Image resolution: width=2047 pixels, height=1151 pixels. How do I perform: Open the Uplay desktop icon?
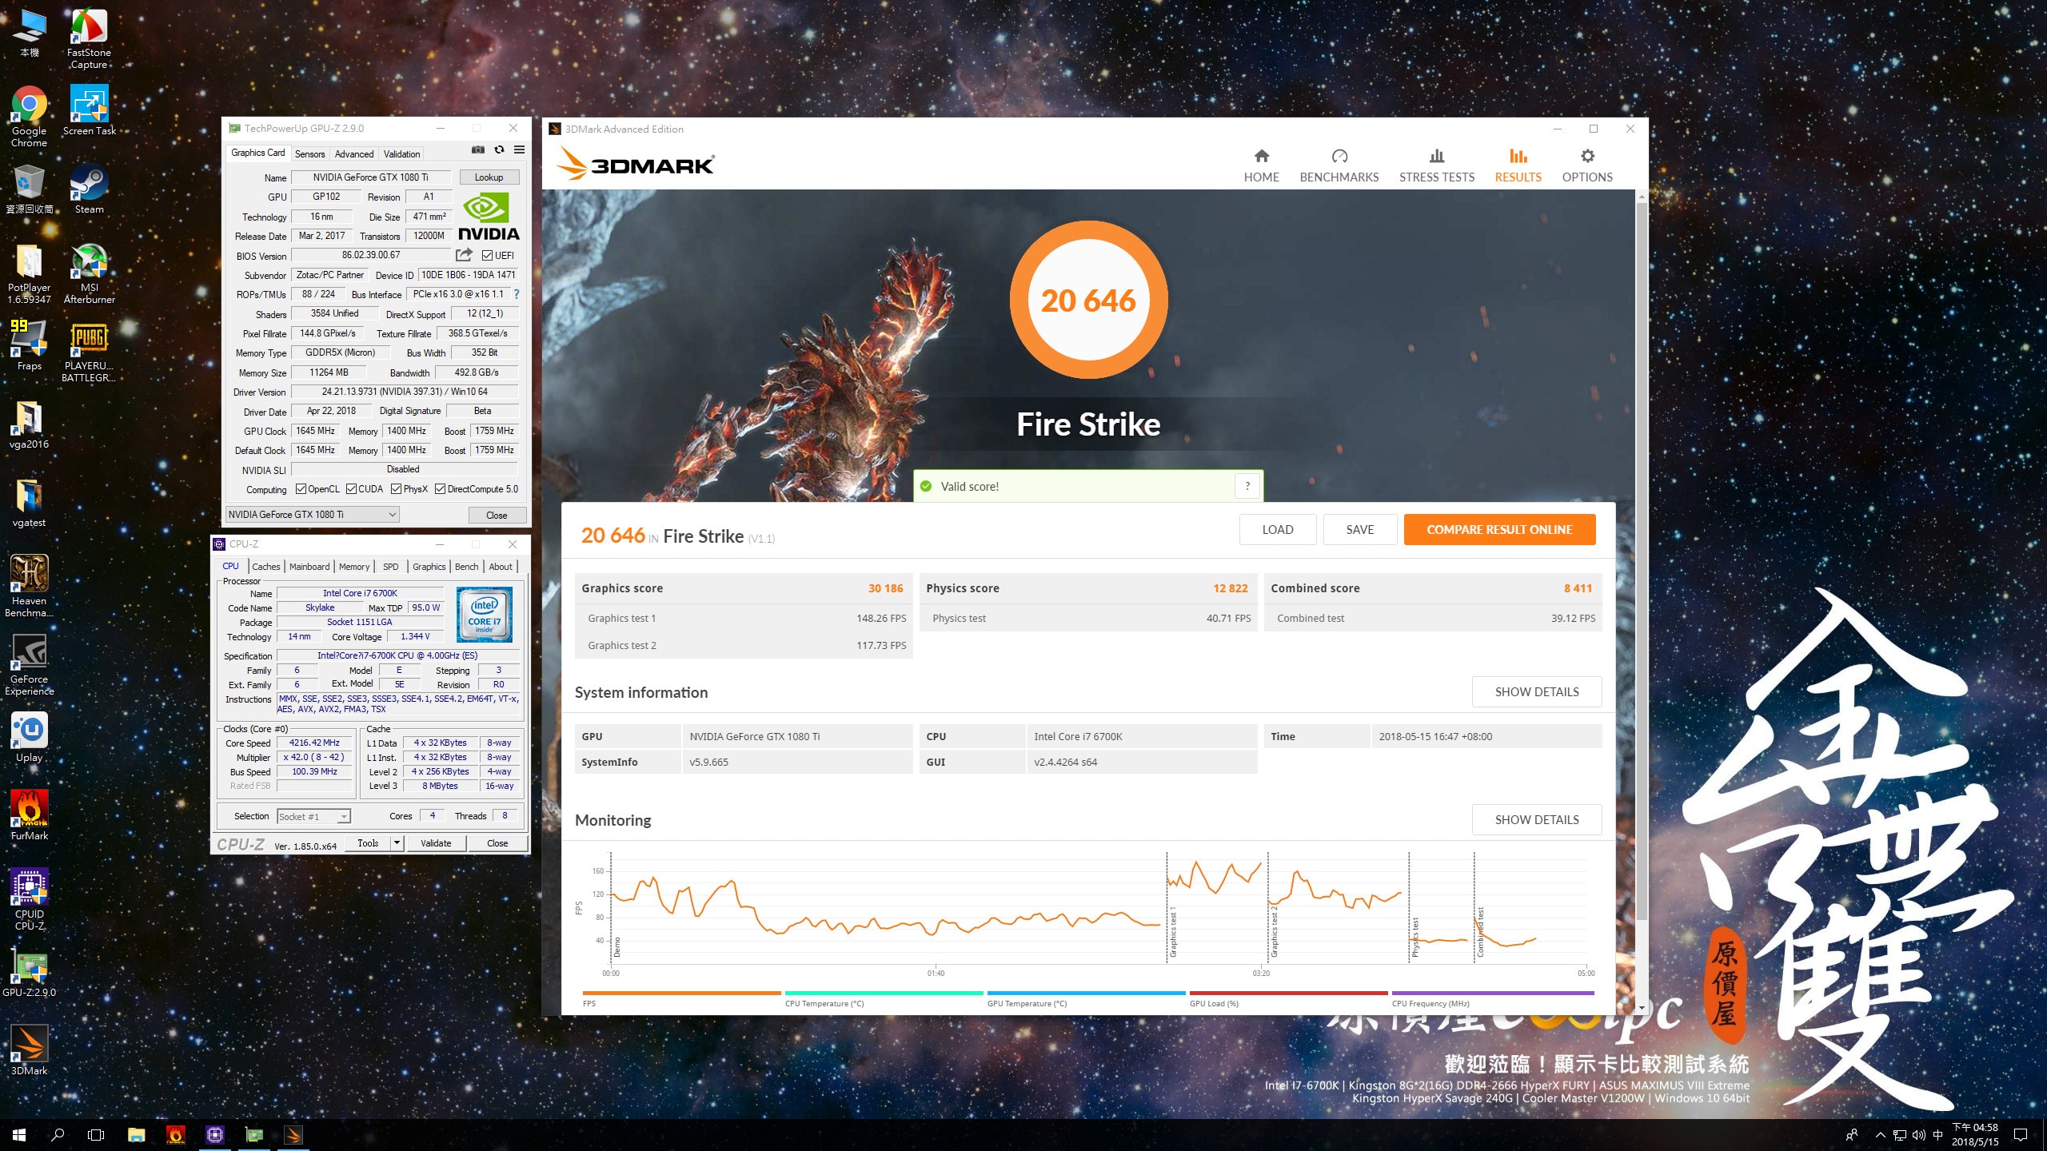click(x=29, y=737)
